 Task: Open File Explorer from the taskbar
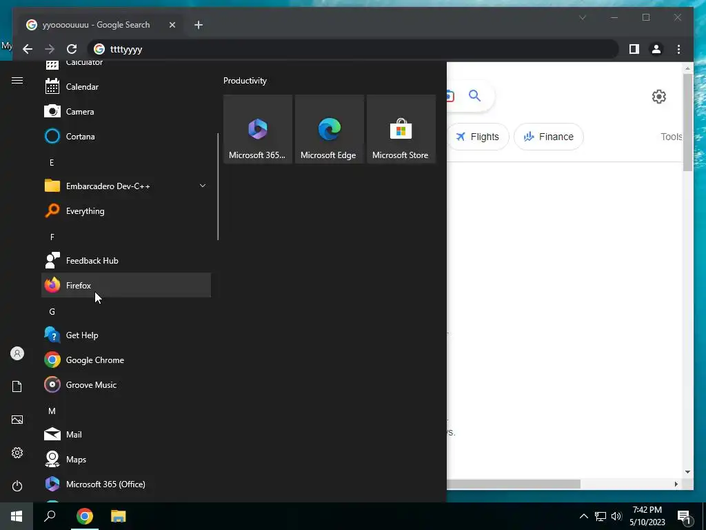[119, 516]
